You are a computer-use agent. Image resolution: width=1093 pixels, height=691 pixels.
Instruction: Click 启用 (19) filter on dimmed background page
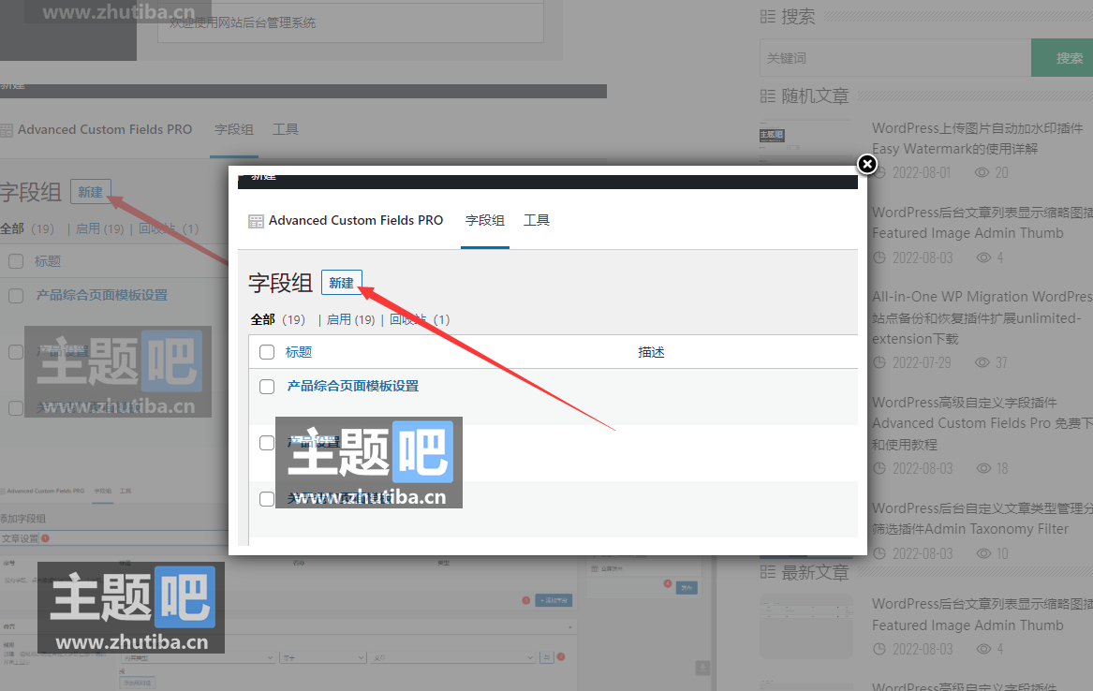click(x=99, y=228)
